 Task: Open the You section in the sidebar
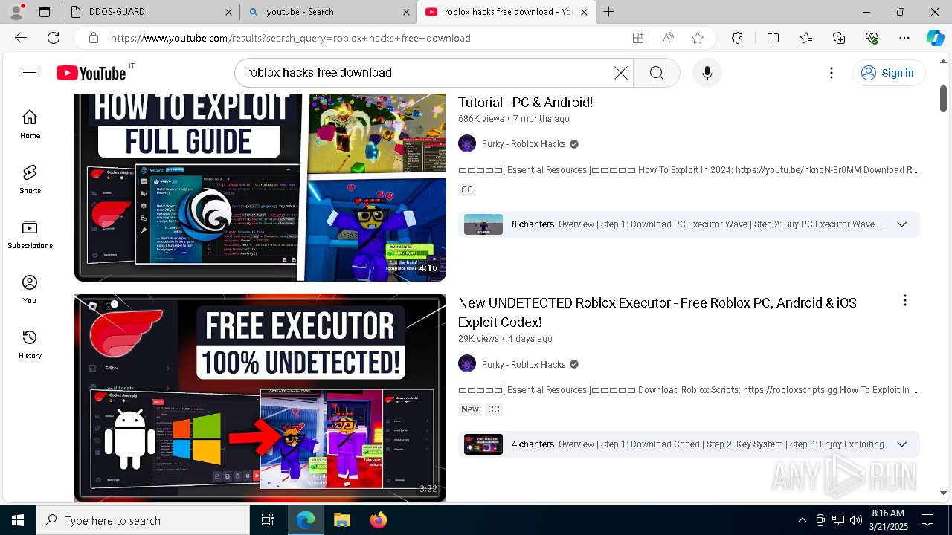click(x=30, y=289)
